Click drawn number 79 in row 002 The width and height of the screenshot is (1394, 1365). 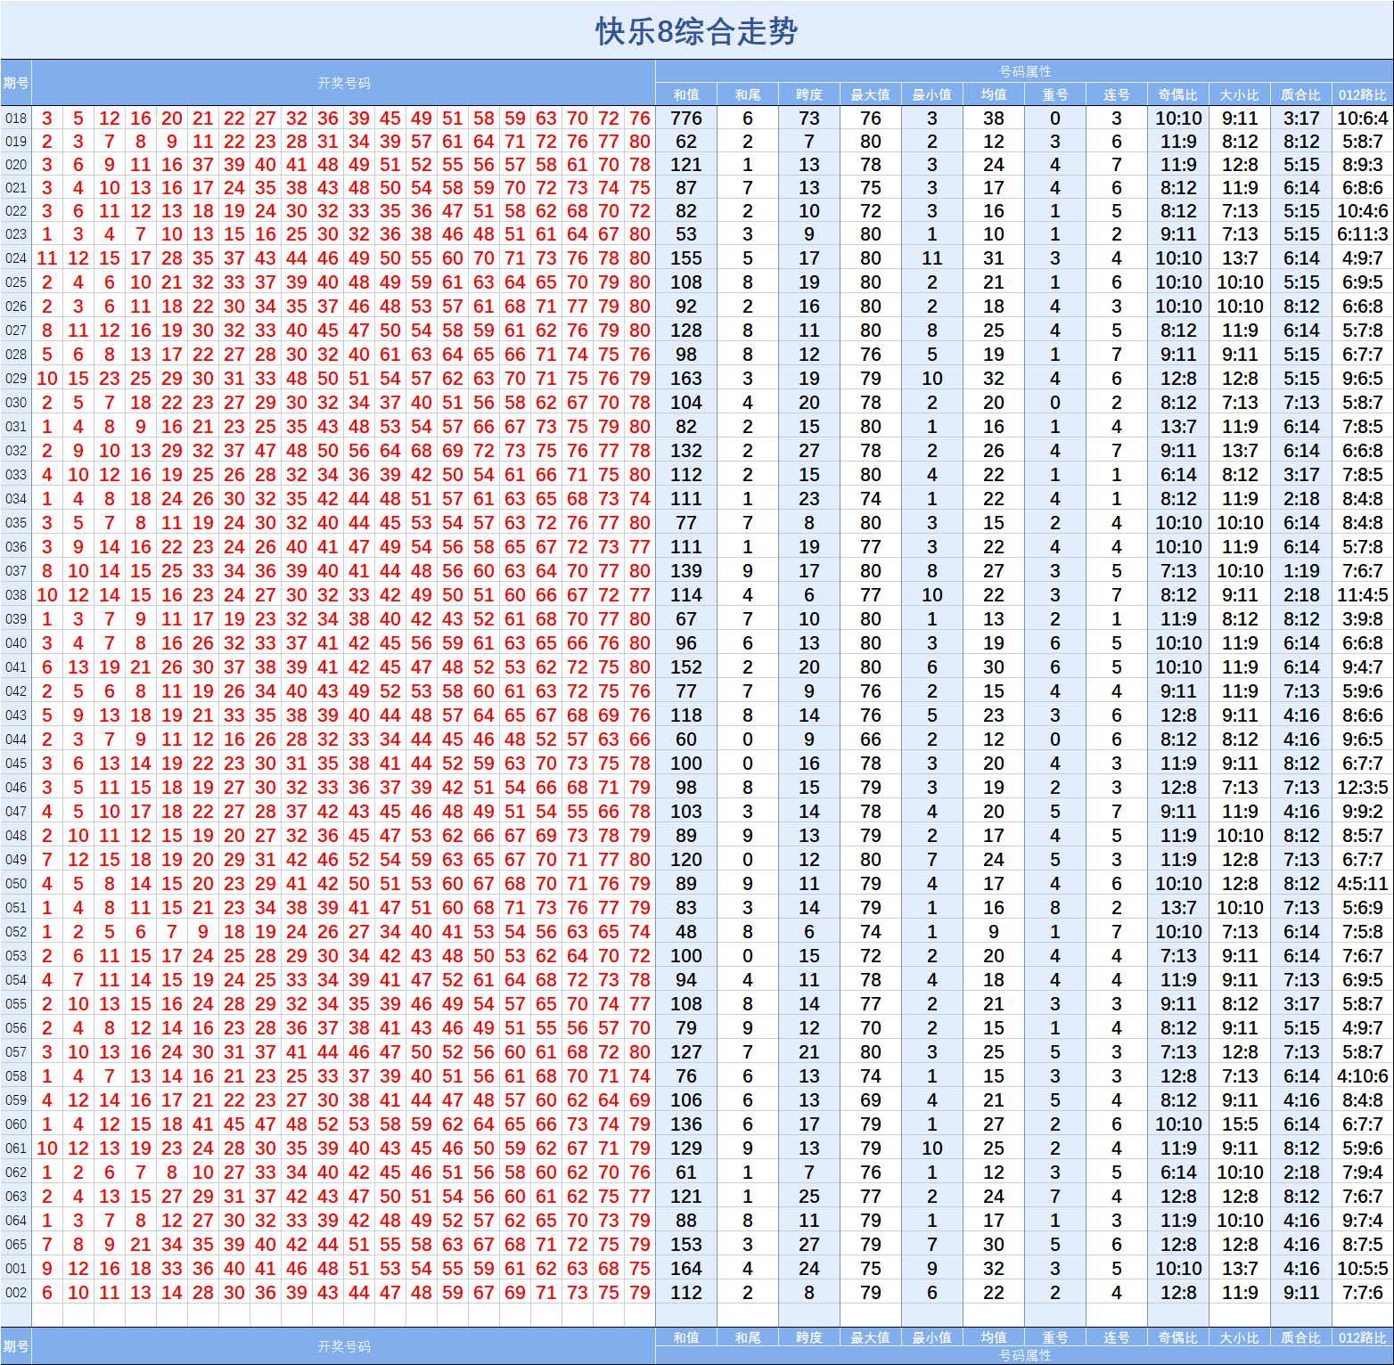click(640, 1293)
